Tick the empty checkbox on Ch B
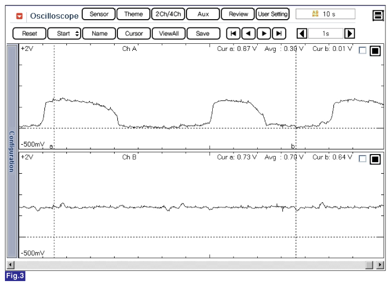Viewport: 391px width, 286px height. pyautogui.click(x=362, y=159)
